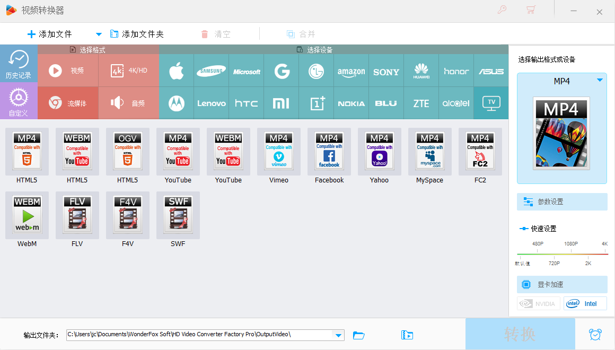
Task: Choose Samsung device brand
Action: point(211,71)
